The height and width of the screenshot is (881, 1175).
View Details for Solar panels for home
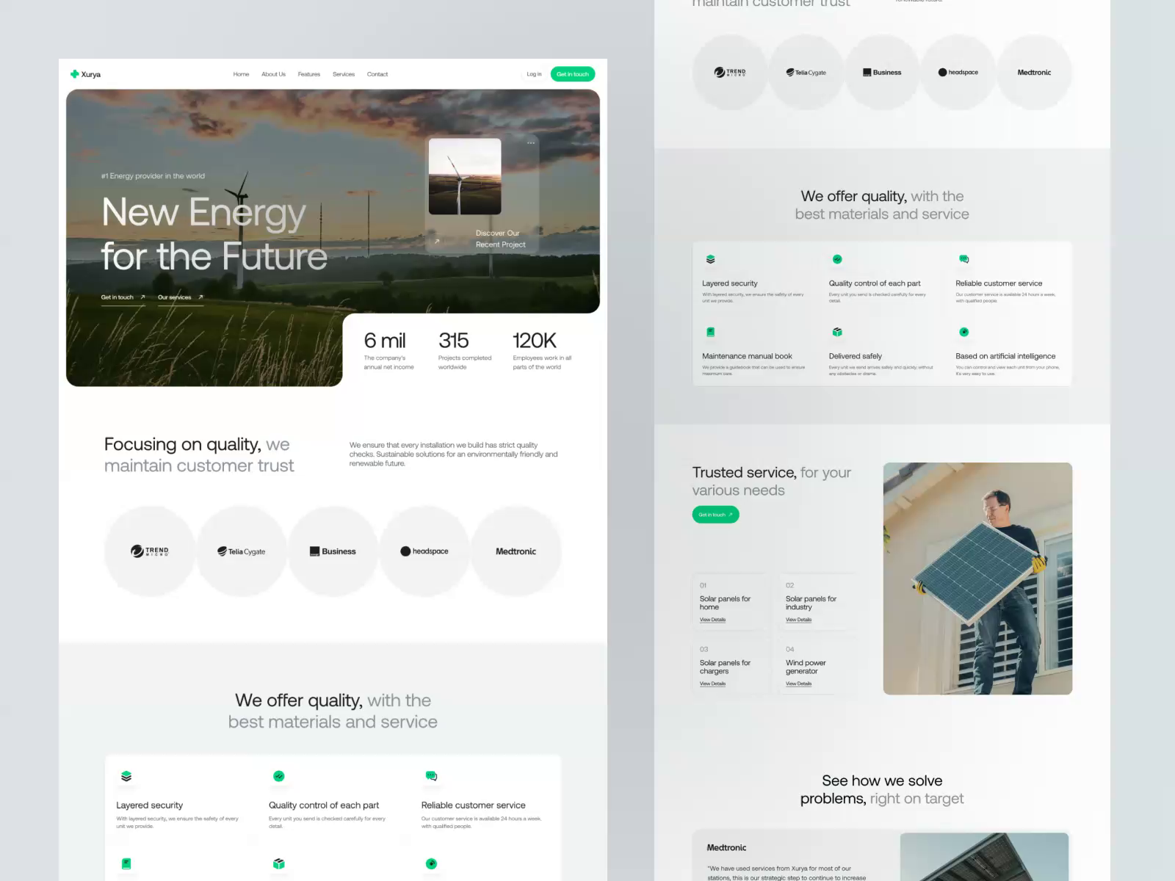tap(712, 620)
